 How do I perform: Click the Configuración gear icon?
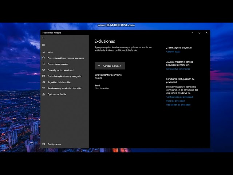point(44,144)
